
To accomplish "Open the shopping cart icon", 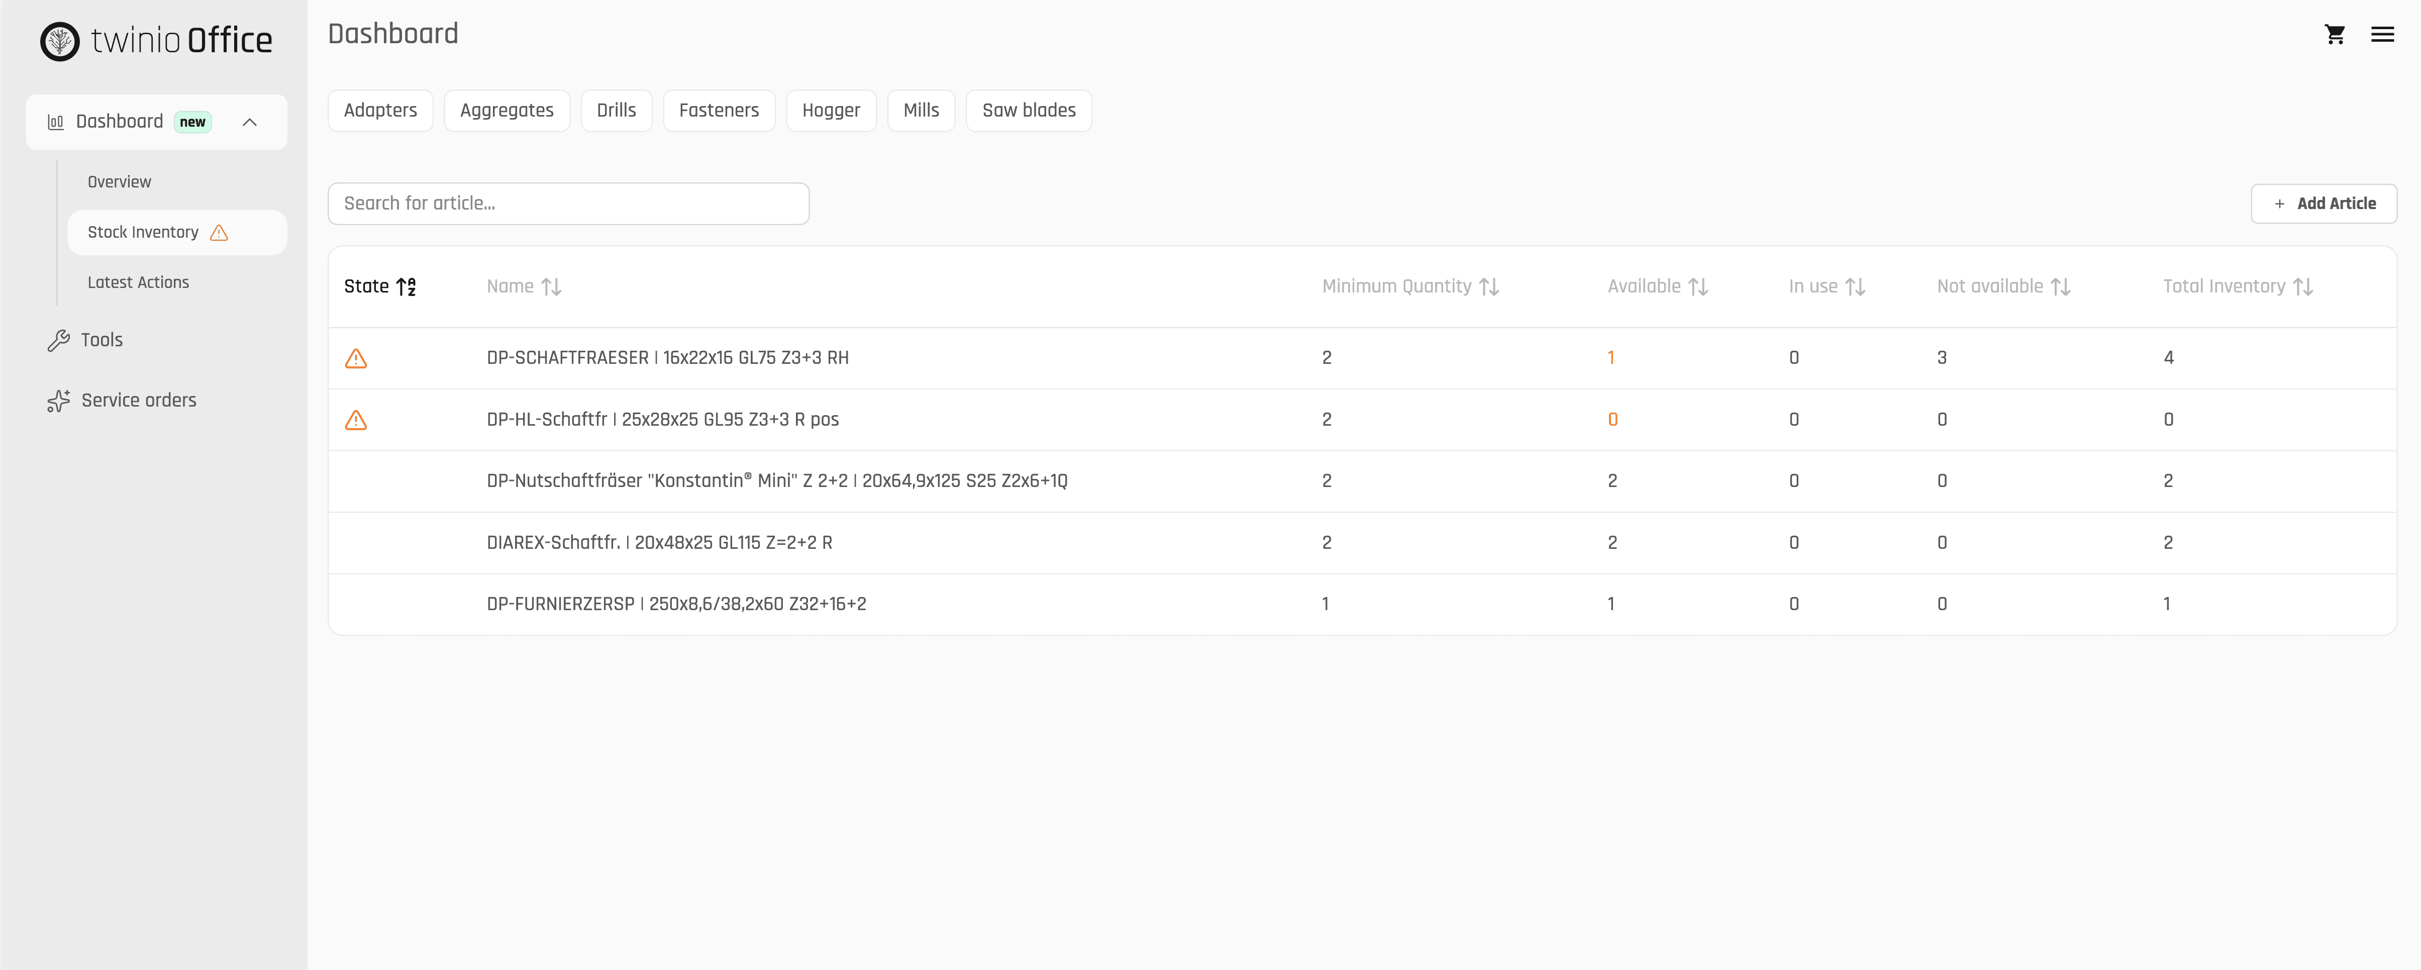I will [x=2335, y=35].
